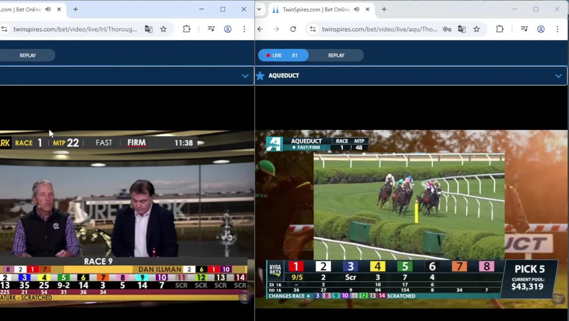The width and height of the screenshot is (569, 321).
Task: Open translate option in right window
Action: 462,29
